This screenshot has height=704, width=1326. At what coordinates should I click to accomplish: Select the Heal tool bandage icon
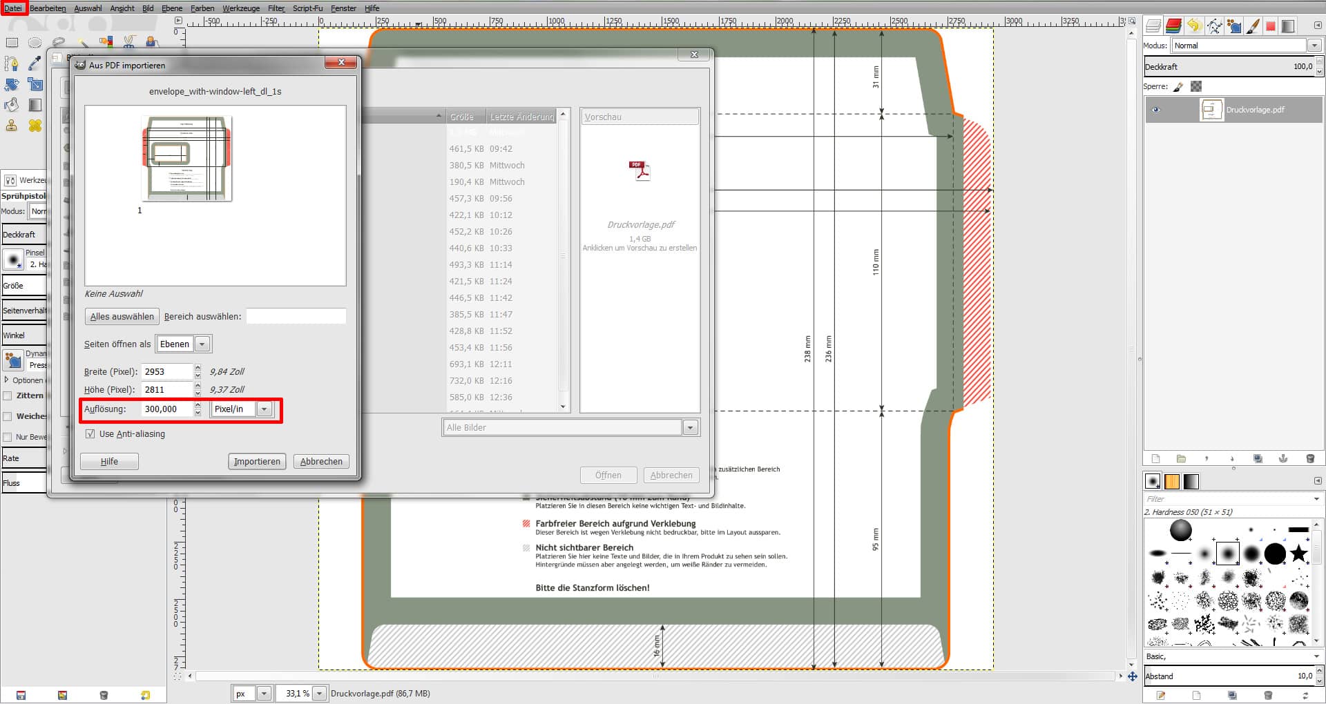coord(35,126)
